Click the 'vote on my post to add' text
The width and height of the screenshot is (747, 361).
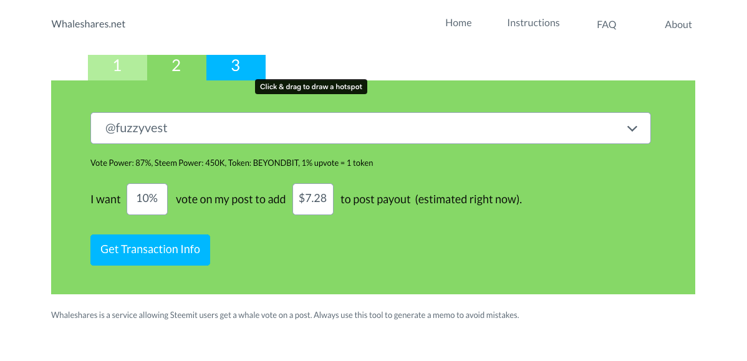coord(231,199)
